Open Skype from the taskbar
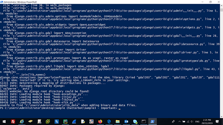Screen dimensions: 223x125 [135, 121]
